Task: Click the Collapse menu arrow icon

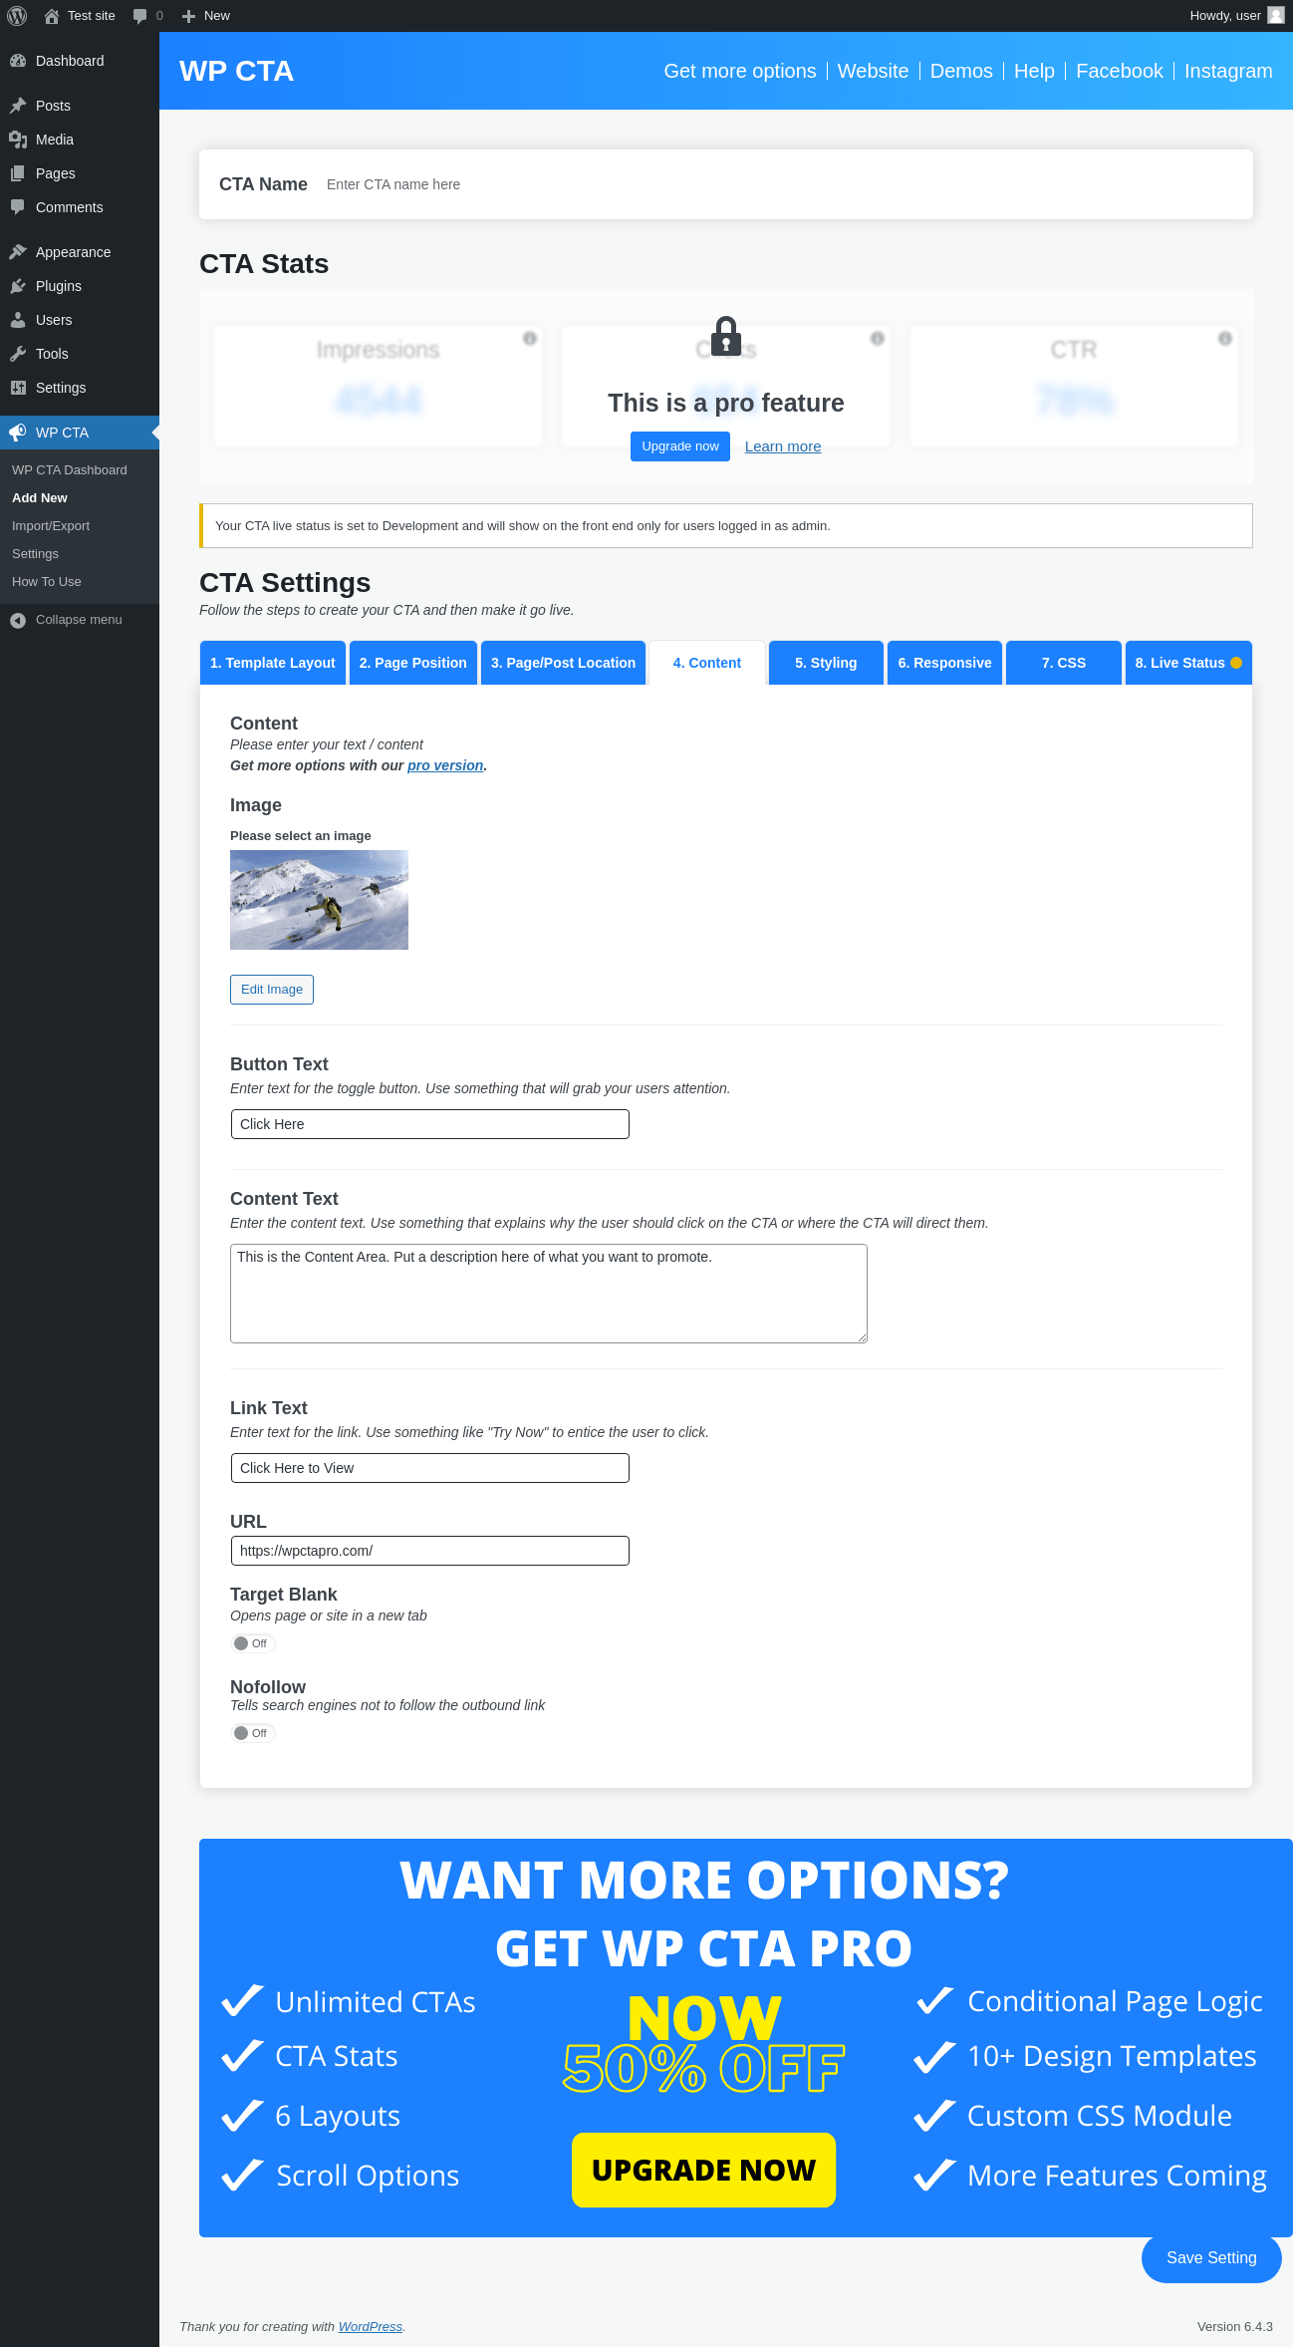Action: click(x=18, y=620)
